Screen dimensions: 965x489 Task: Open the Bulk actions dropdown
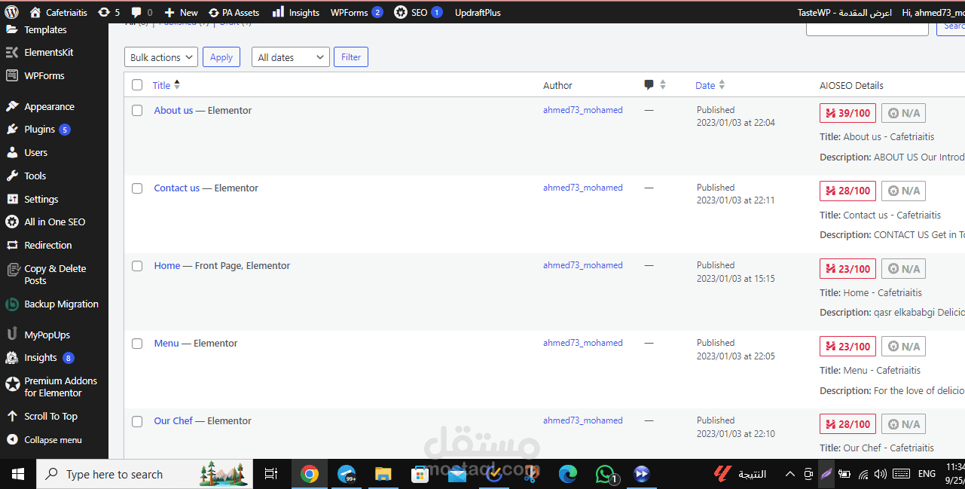[160, 57]
